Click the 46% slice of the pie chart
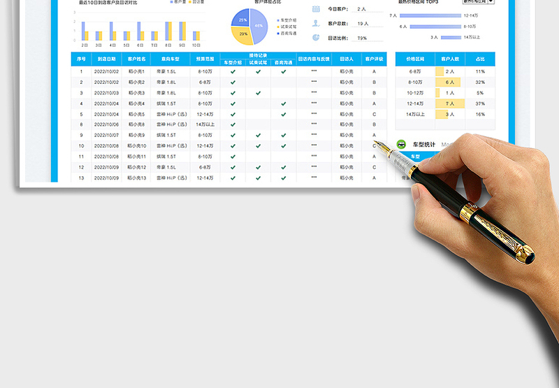This screenshot has height=388, width=559. [x=261, y=26]
